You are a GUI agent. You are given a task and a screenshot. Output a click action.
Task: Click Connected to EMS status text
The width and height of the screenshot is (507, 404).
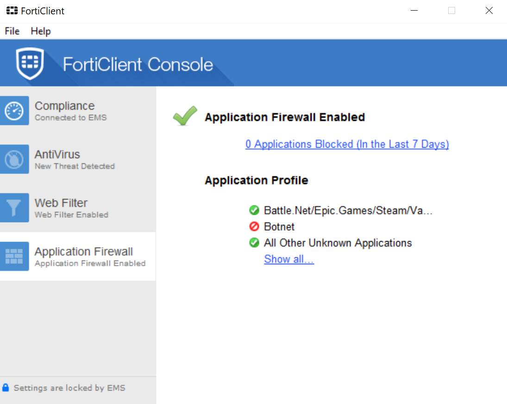tap(71, 118)
